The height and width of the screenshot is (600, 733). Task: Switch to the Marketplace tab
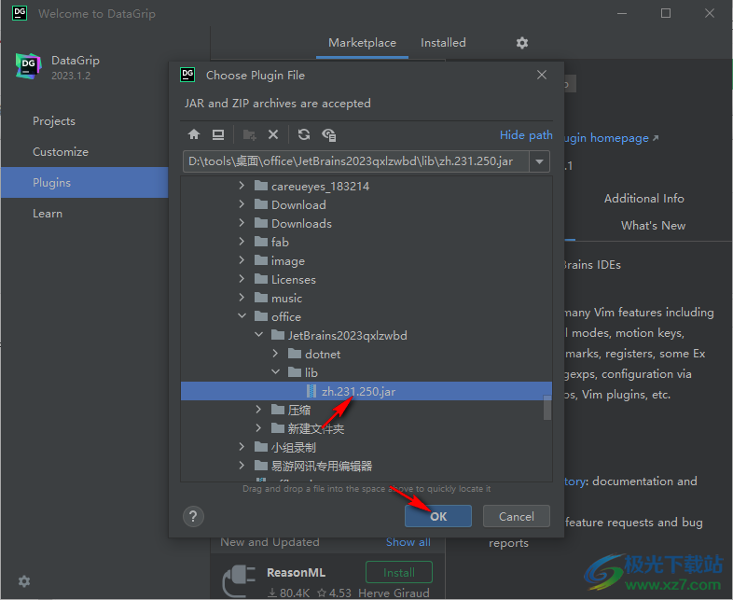point(362,43)
